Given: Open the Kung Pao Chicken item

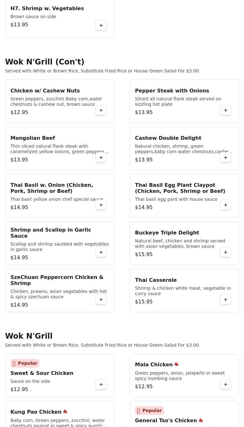Looking at the screenshot, I should (x=36, y=412).
